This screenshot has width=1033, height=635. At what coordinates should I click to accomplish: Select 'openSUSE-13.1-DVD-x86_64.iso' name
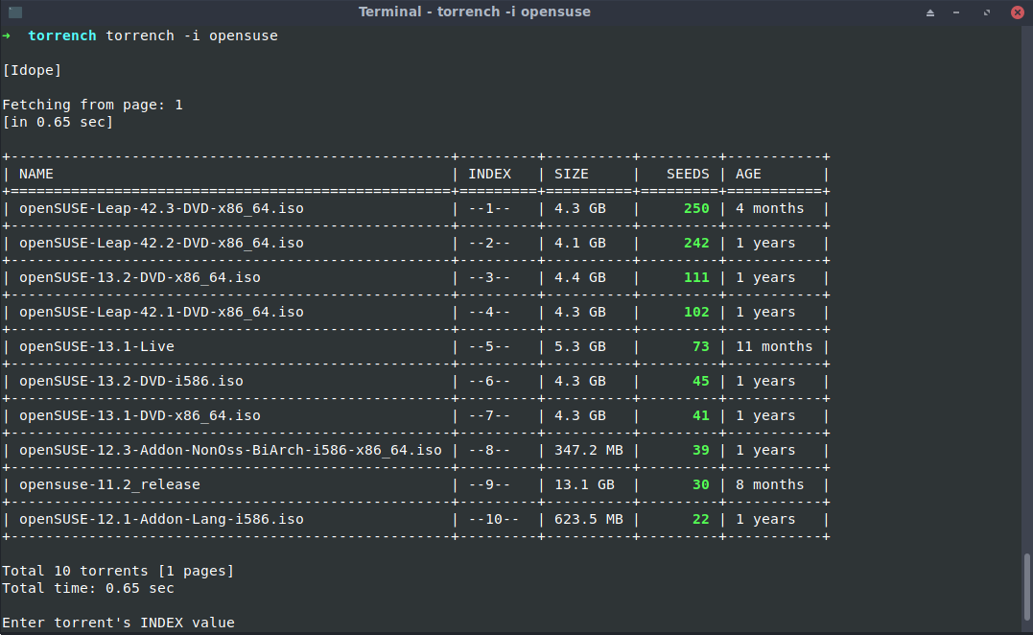tap(140, 415)
